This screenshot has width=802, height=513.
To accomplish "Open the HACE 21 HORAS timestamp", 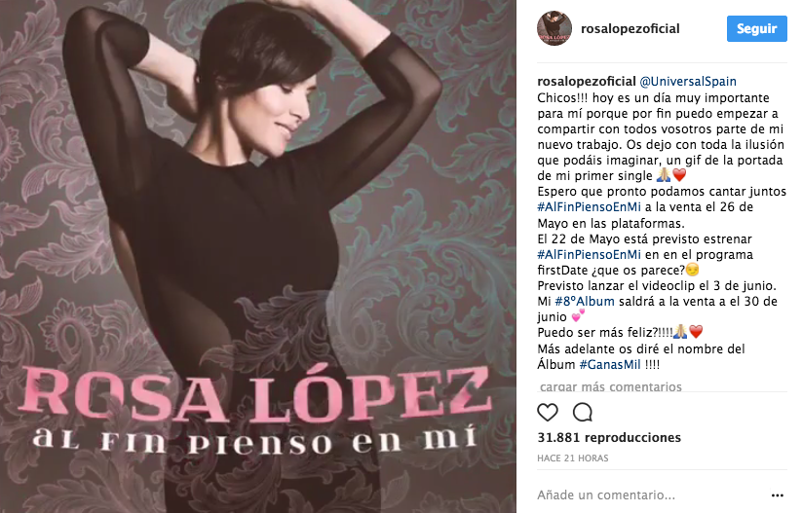I will pyautogui.click(x=573, y=458).
